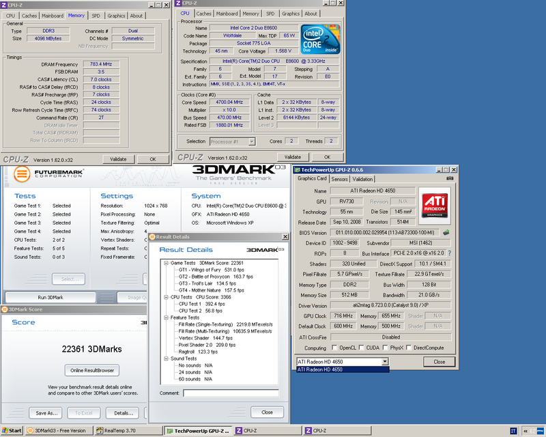This screenshot has width=546, height=437.
Task: Click the ATI Radeon logo in GPU-Z
Action: pyautogui.click(x=435, y=206)
